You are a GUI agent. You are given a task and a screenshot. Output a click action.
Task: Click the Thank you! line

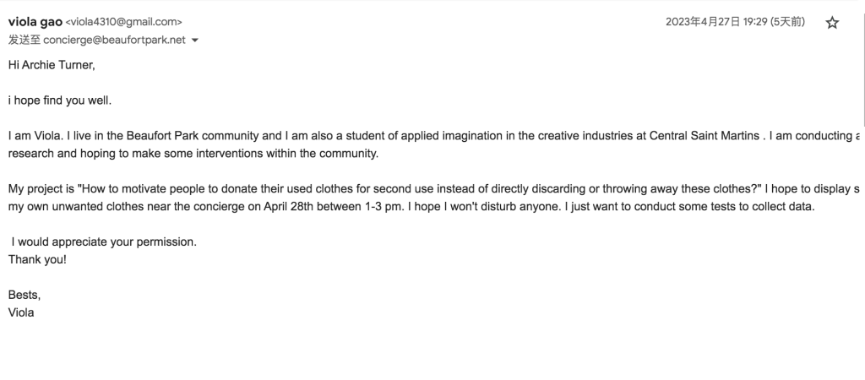click(x=37, y=260)
